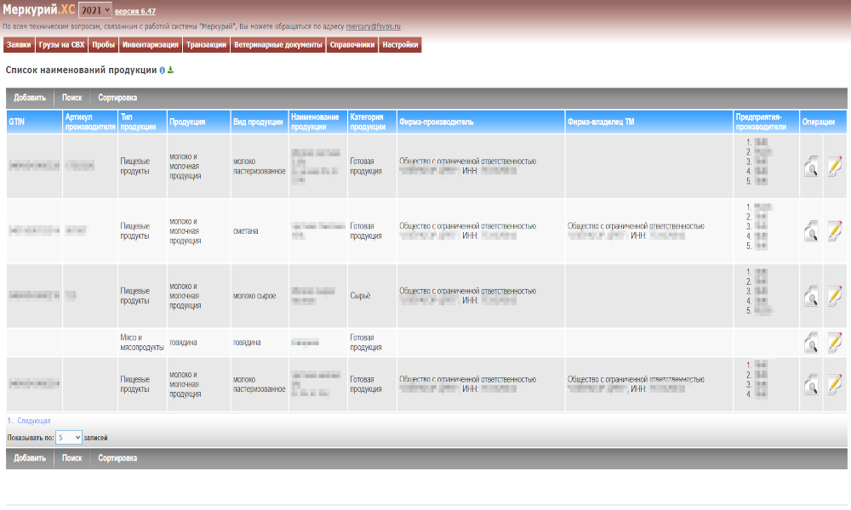Click the bottom Добавить button
This screenshot has height=510, width=851.
[30, 458]
